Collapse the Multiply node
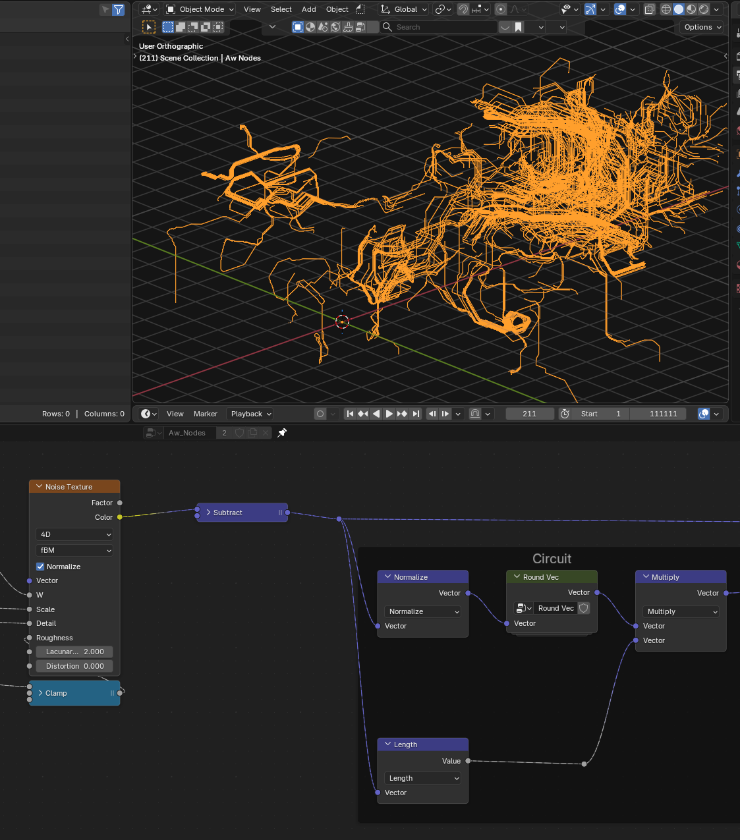The height and width of the screenshot is (840, 740). (646, 576)
